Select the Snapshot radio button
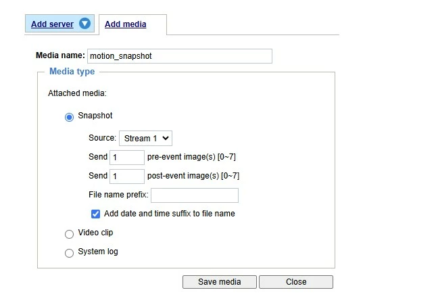436x307 pixels. pos(69,117)
